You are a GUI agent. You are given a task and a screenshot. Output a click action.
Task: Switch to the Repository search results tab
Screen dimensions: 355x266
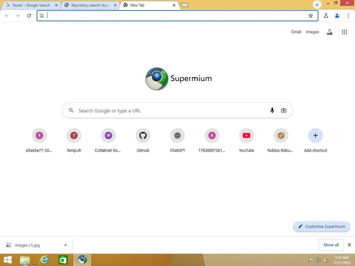pyautogui.click(x=89, y=5)
